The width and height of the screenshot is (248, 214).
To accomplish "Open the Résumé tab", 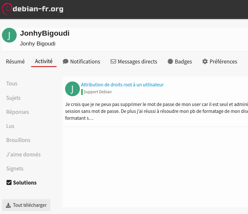I will click(x=15, y=62).
